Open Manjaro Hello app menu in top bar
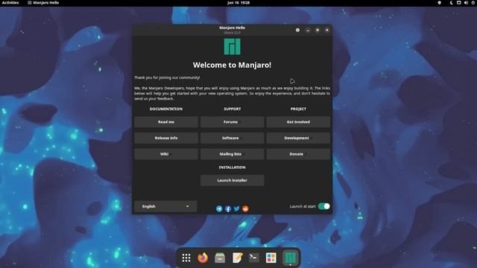477x268 pixels. (x=43, y=3)
